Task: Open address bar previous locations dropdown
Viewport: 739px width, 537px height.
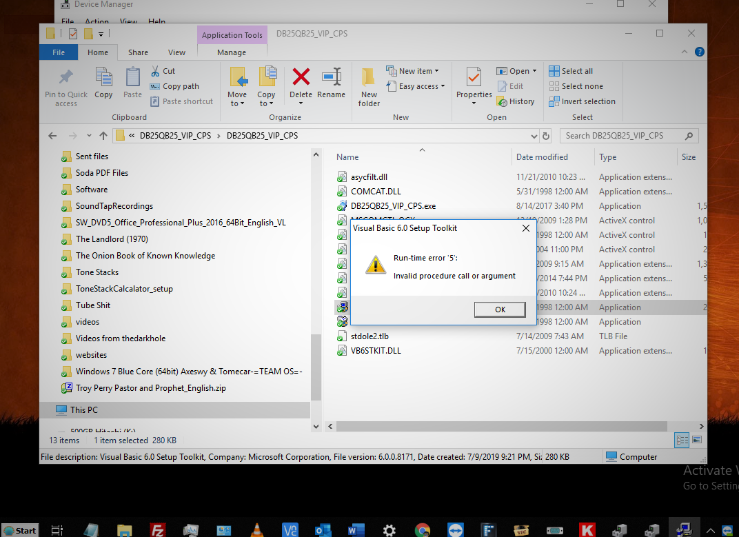Action: tap(534, 136)
